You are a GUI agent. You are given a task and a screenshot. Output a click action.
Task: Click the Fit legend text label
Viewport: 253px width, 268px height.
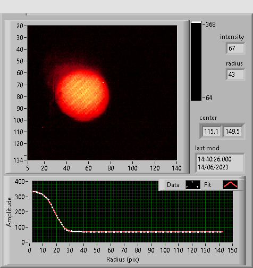tap(207, 185)
